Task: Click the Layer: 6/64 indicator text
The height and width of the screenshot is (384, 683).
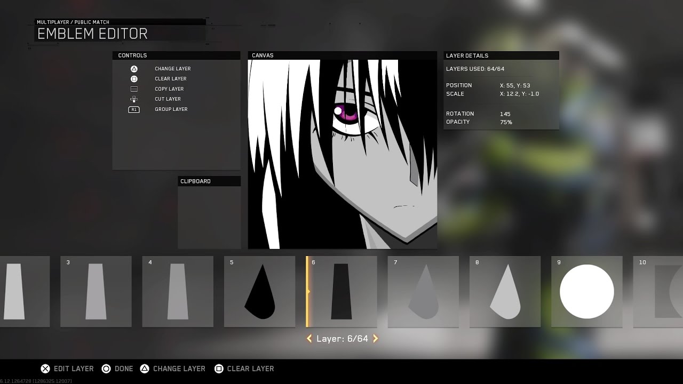Action: pyautogui.click(x=342, y=339)
